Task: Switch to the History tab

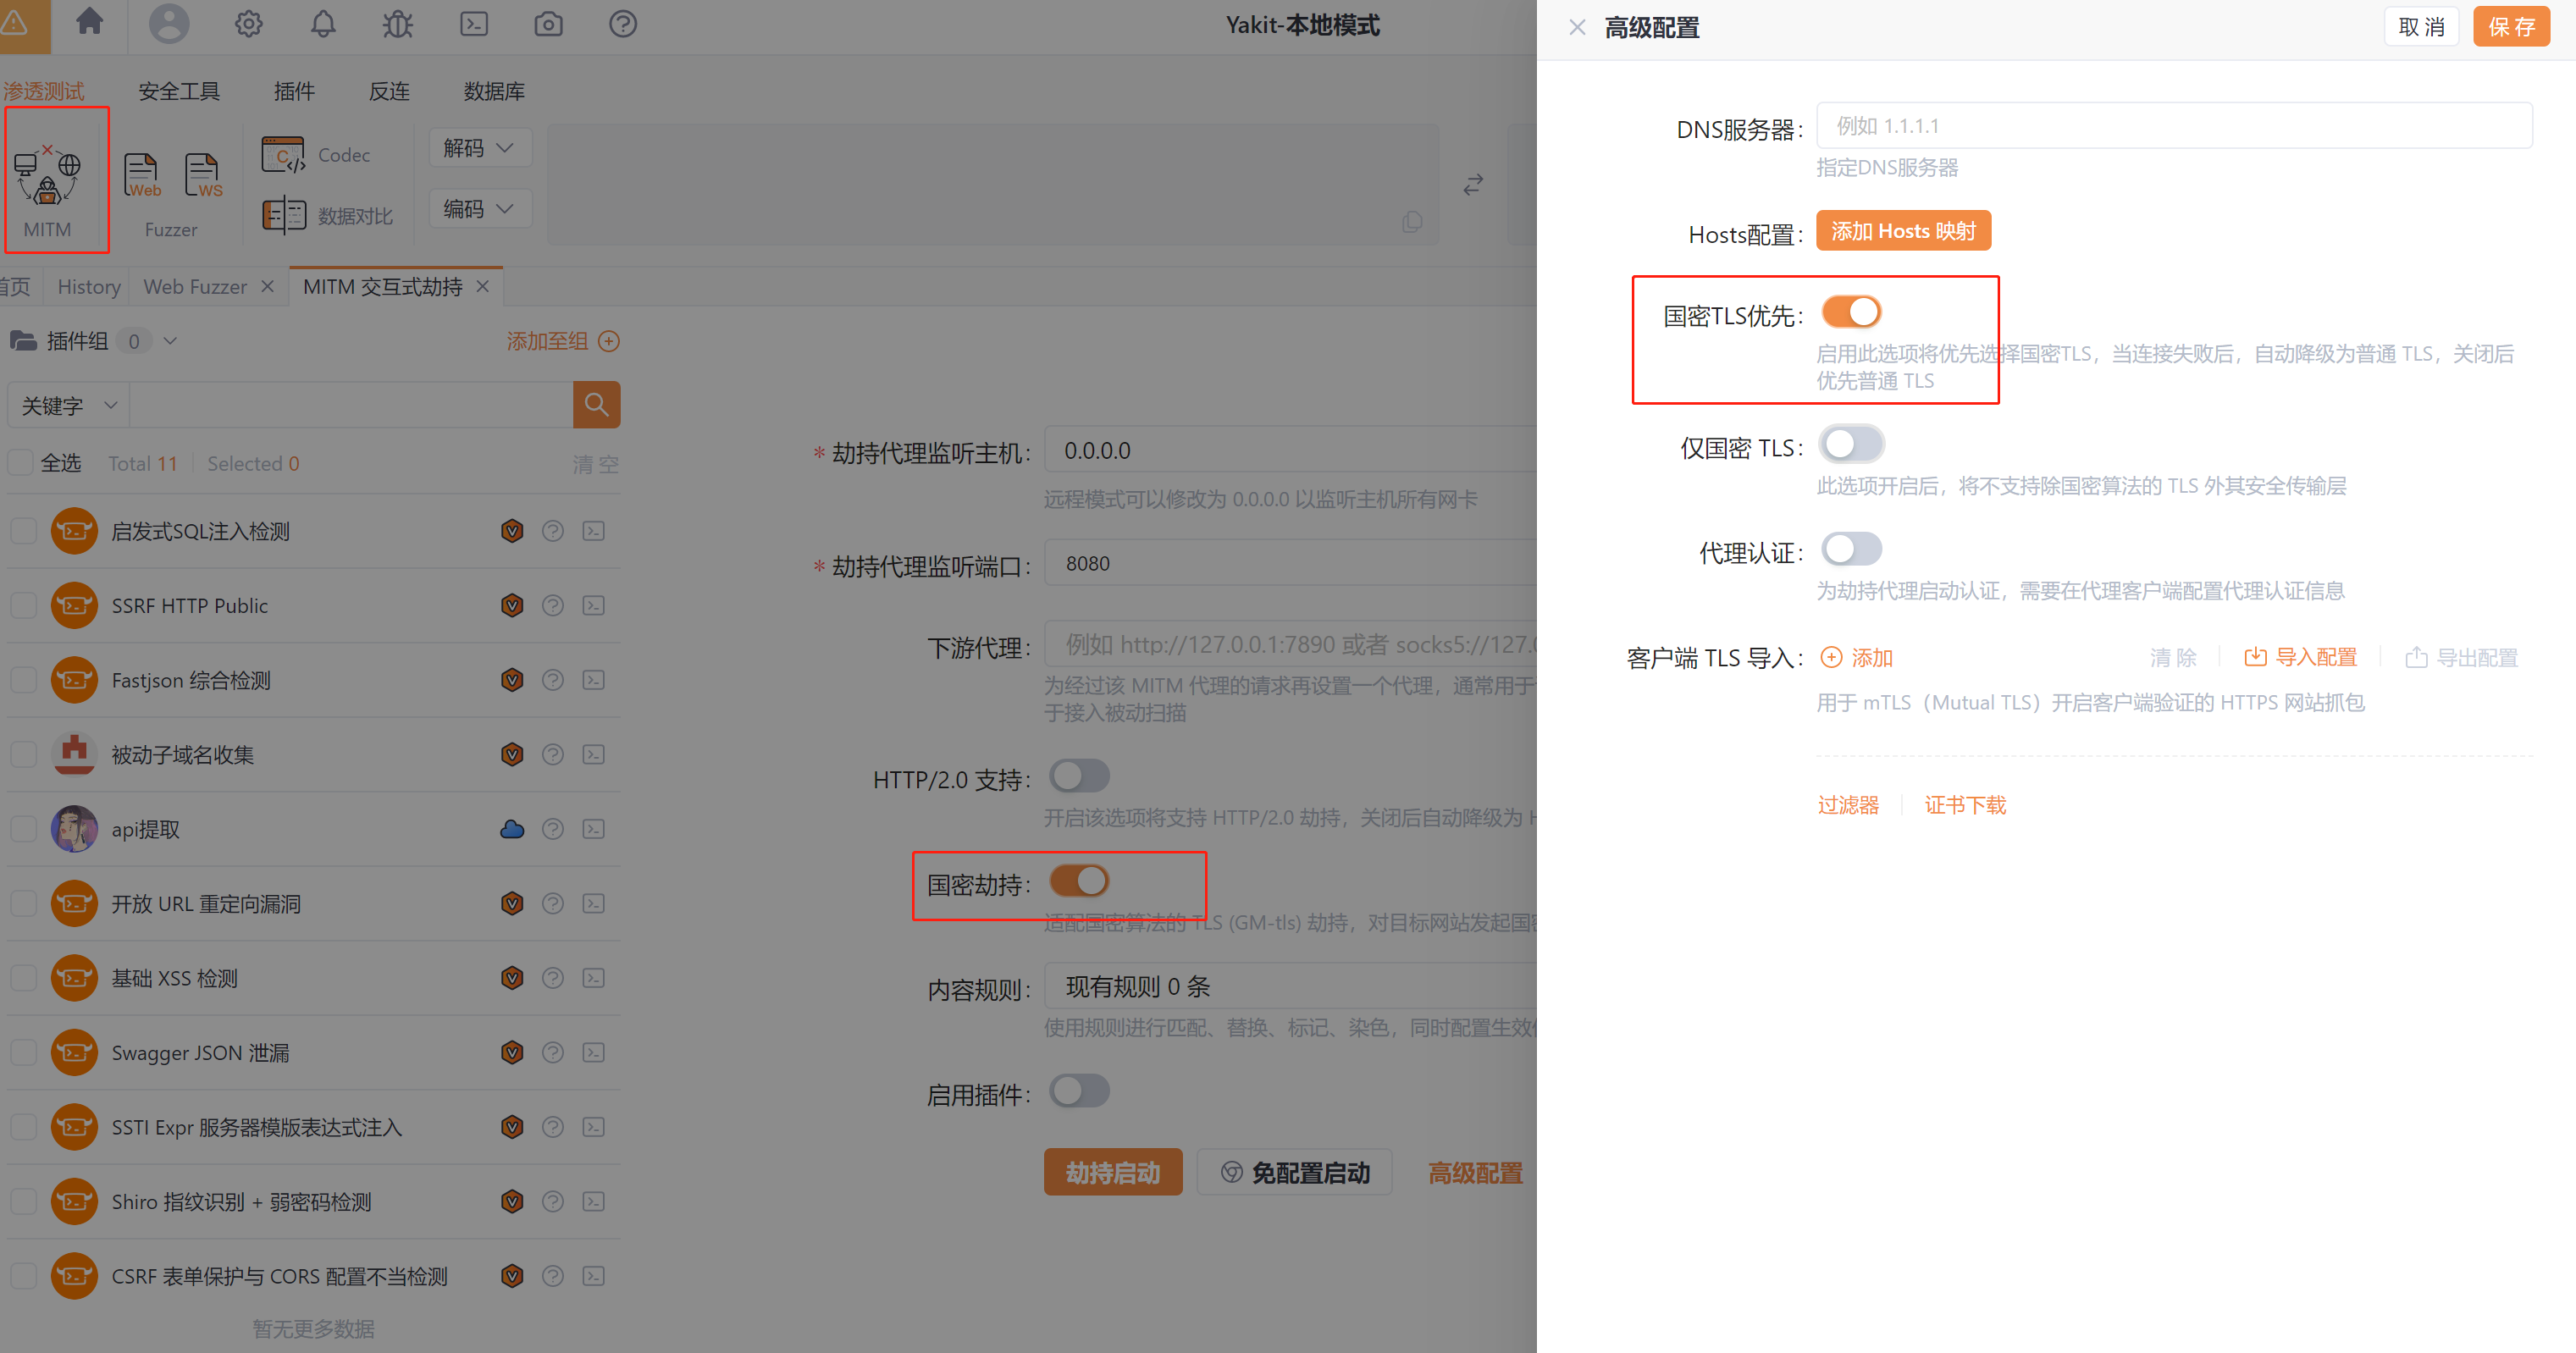Action: click(x=88, y=287)
